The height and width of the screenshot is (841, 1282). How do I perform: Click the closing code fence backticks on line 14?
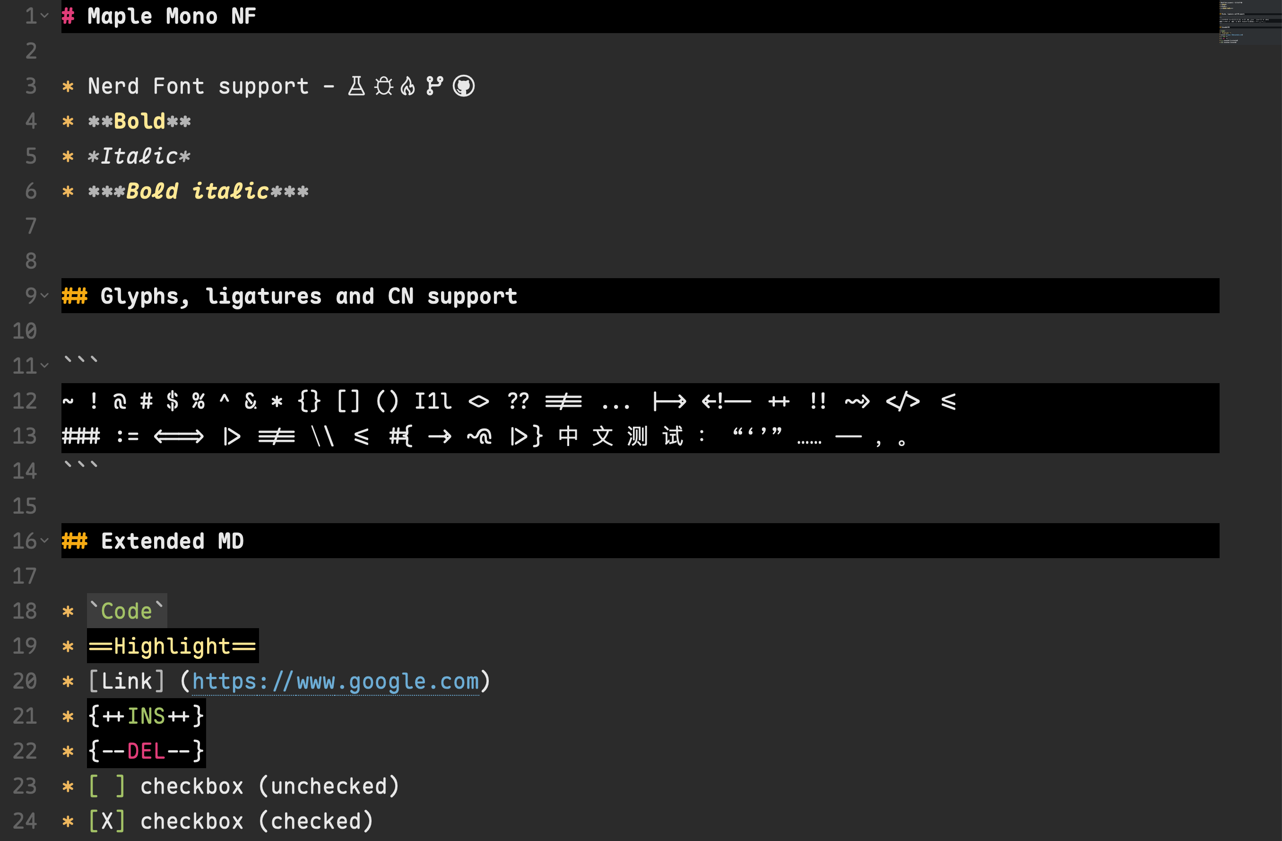[81, 464]
